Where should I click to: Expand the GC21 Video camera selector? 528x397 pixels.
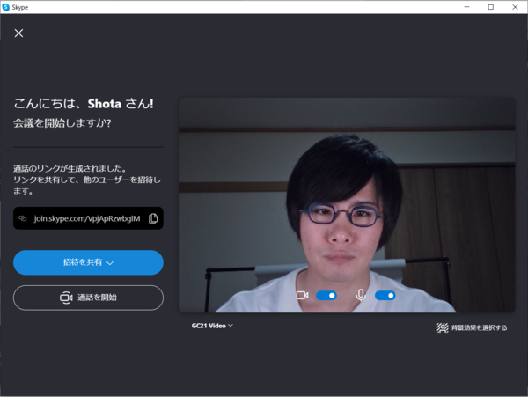coord(212,326)
